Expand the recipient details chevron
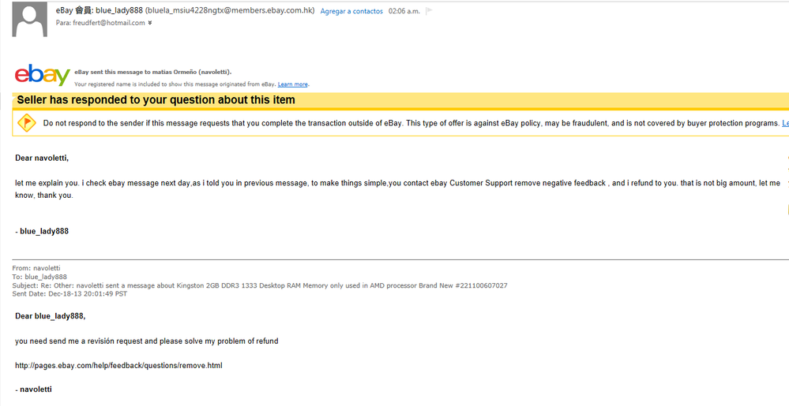 (150, 23)
